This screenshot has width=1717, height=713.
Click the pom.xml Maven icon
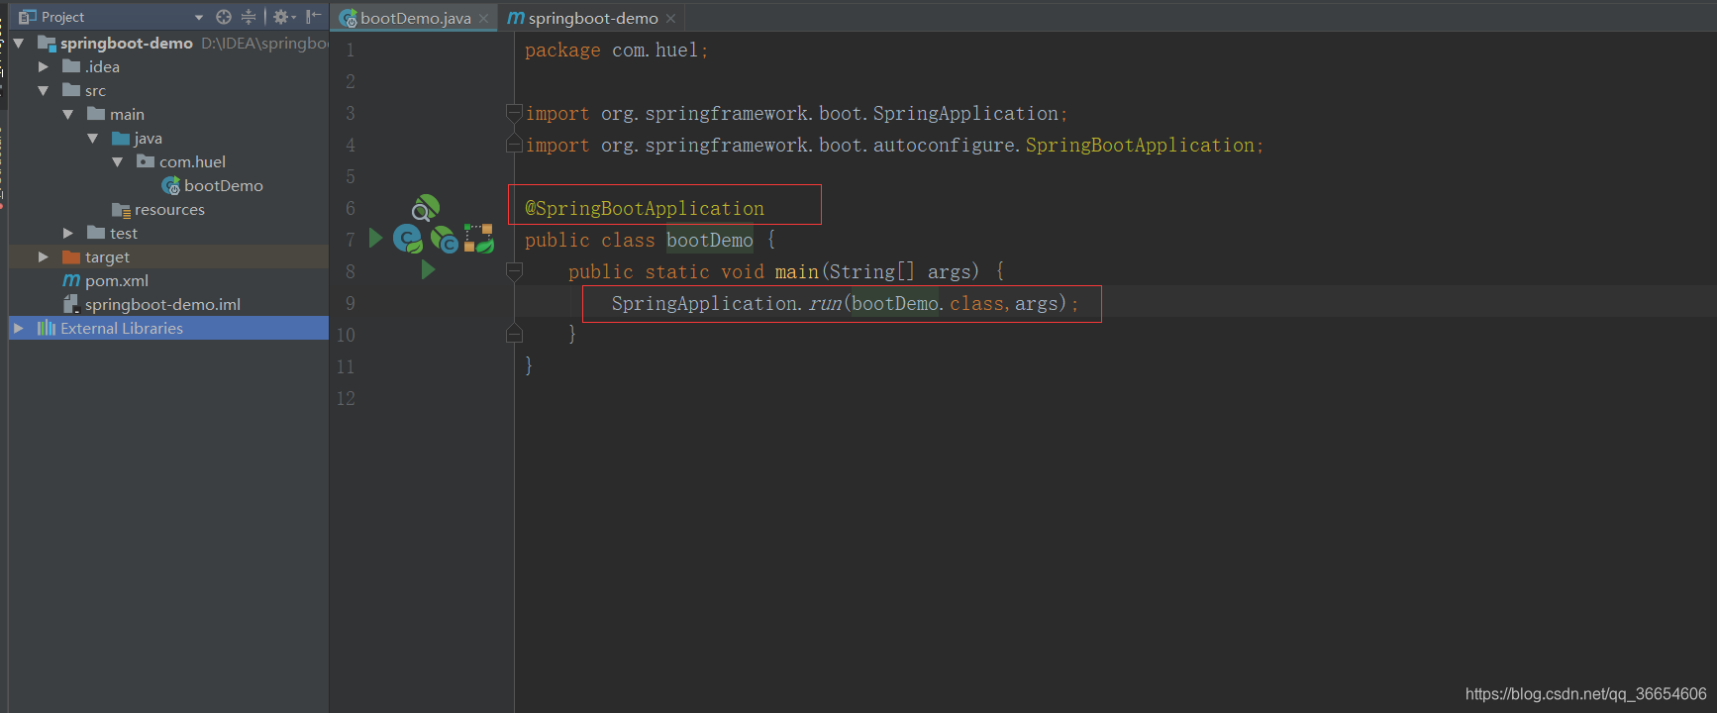click(x=71, y=280)
